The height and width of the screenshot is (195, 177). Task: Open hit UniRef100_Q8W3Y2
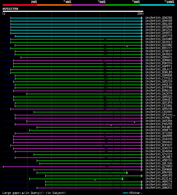159,188
